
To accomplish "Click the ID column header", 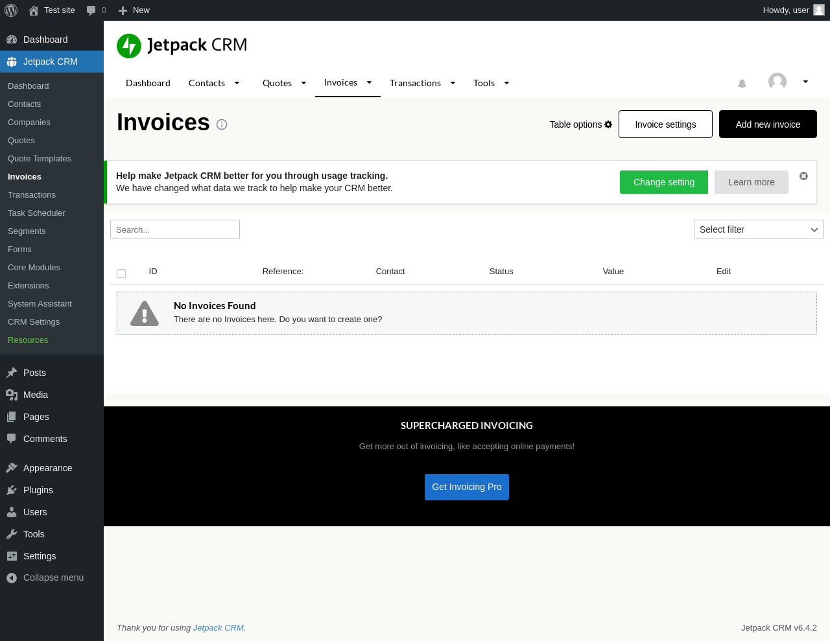I will (x=153, y=272).
